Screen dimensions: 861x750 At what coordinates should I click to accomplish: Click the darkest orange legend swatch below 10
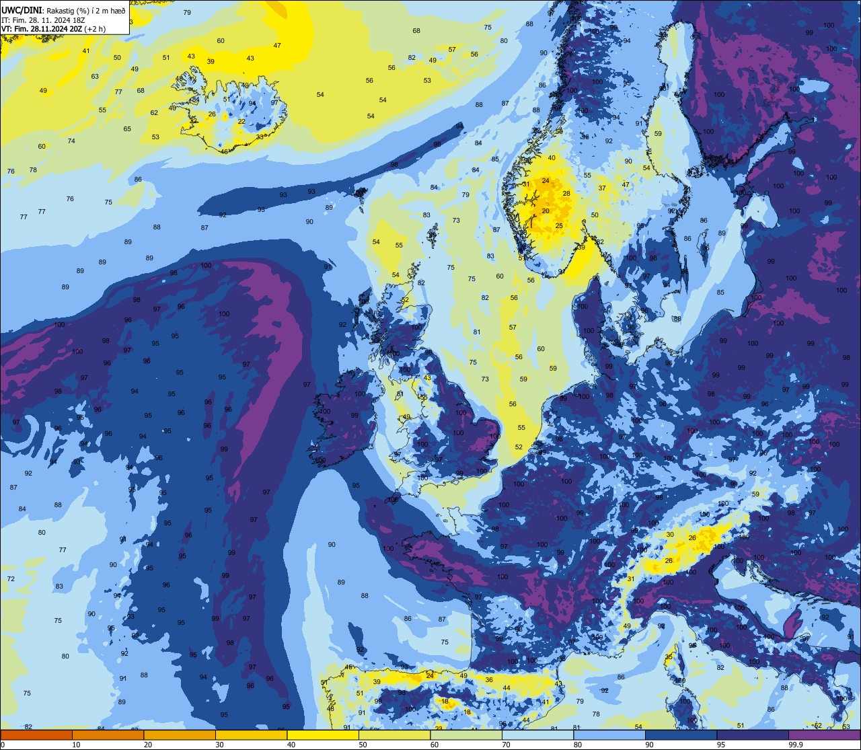pos(36,735)
